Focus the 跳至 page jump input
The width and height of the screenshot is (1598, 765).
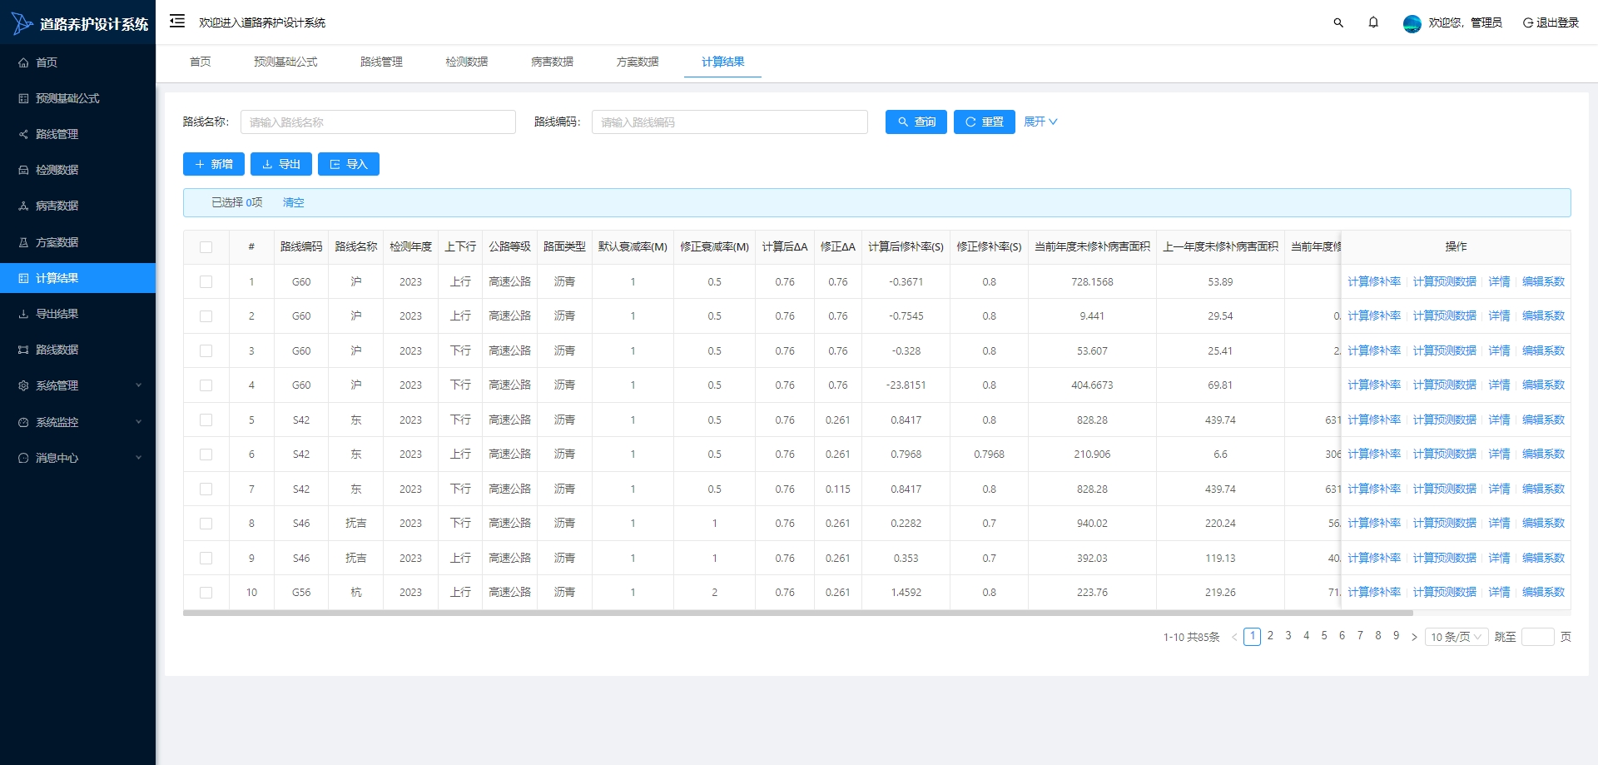pyautogui.click(x=1537, y=637)
